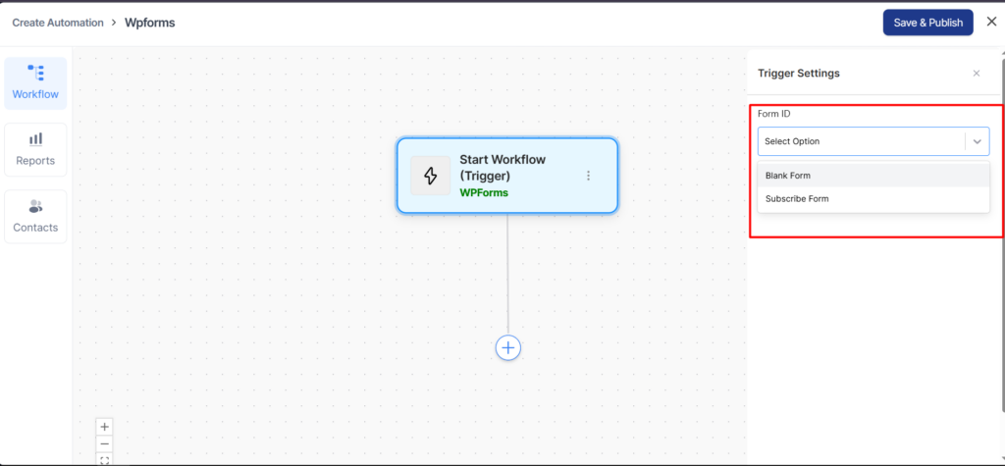
Task: Click the Form ID Select Option field
Action: (859, 141)
